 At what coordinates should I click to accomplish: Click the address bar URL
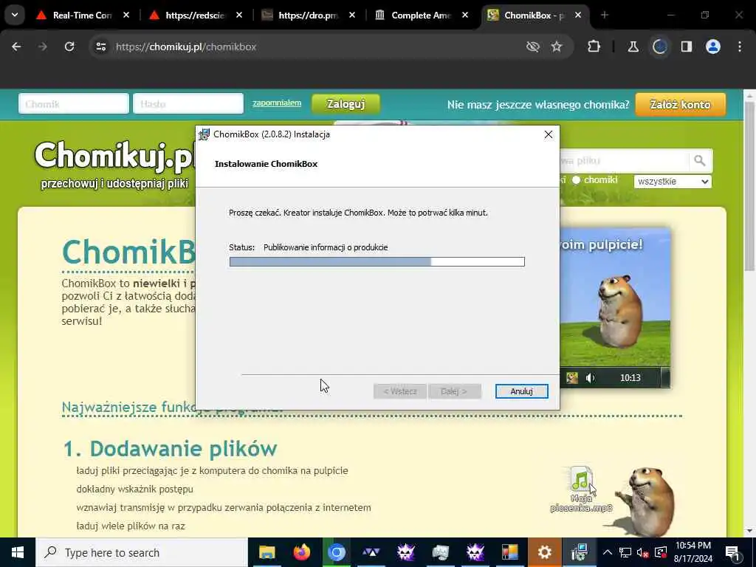(186, 47)
